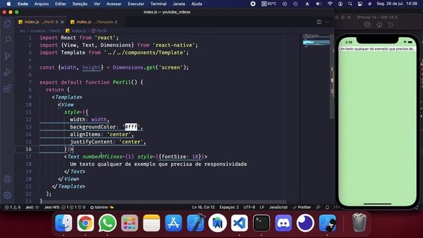
Task: Open the Extensions view
Action: [x=7, y=88]
